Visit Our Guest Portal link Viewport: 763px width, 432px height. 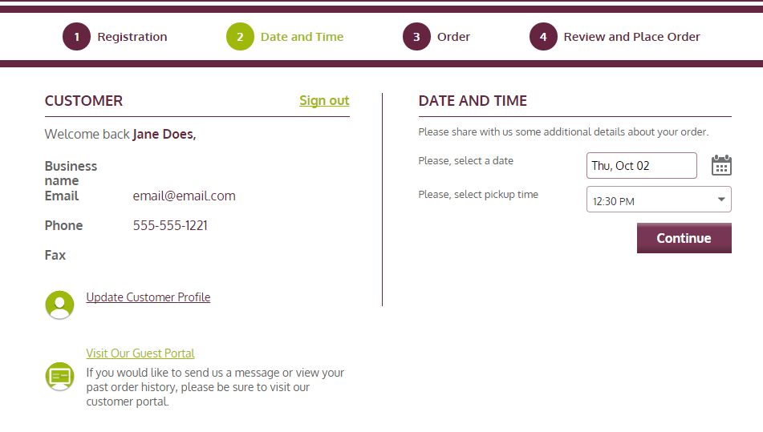(x=140, y=353)
